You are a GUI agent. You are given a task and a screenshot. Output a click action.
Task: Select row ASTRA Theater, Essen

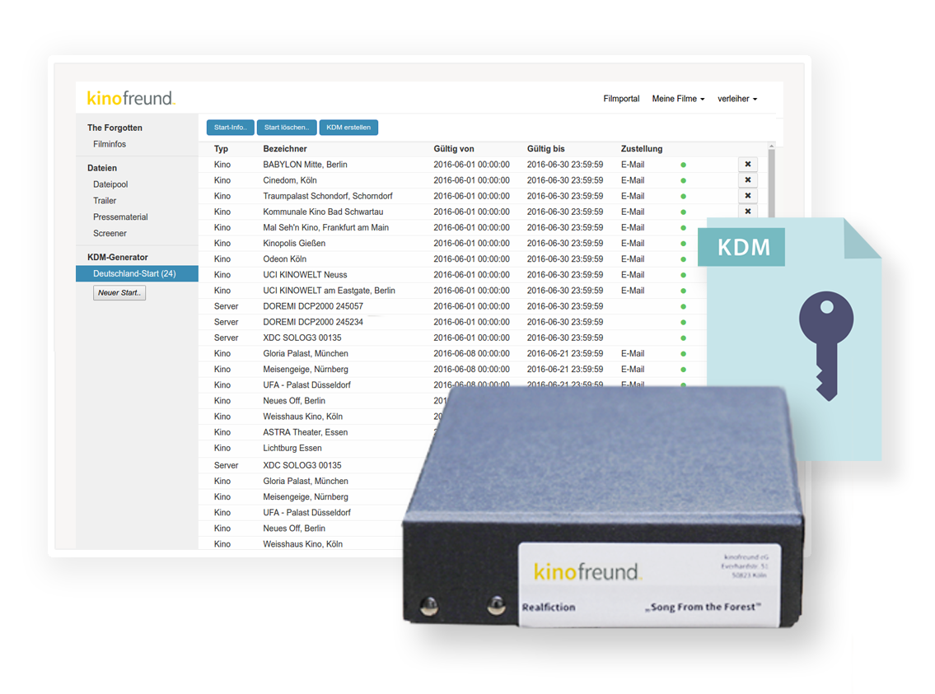pos(316,432)
